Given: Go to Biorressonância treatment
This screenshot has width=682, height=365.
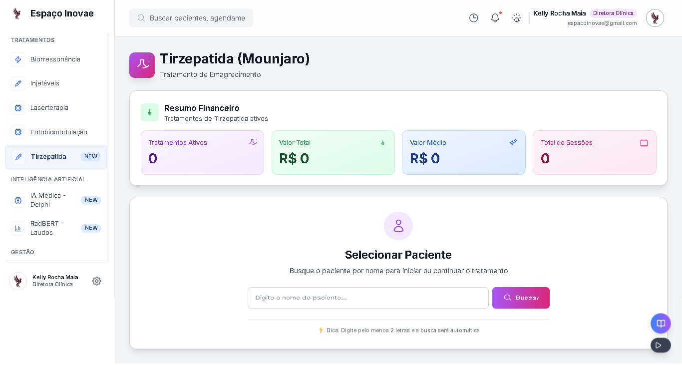Looking at the screenshot, I should coord(55,59).
